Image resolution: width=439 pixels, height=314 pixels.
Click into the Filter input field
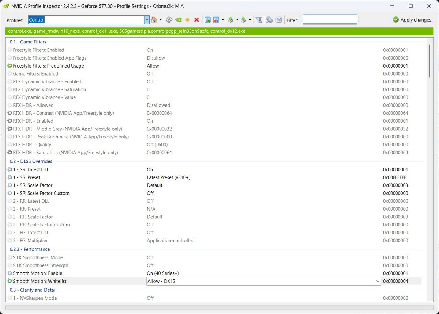[330, 20]
